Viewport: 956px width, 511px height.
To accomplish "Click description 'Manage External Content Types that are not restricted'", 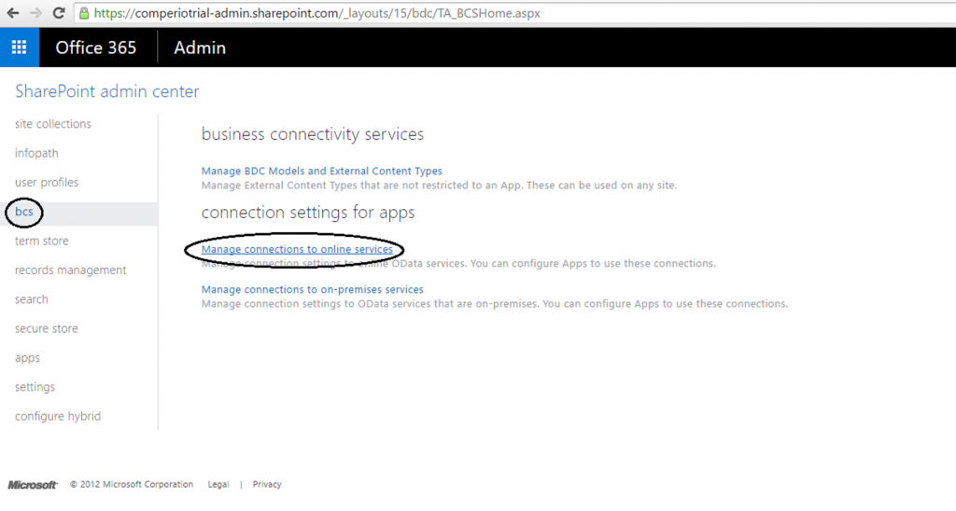I will (439, 186).
